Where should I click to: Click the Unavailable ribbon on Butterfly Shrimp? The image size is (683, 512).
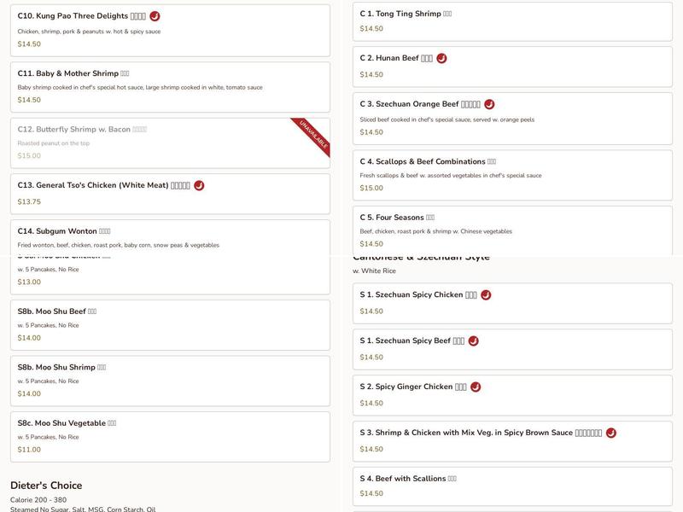(312, 135)
